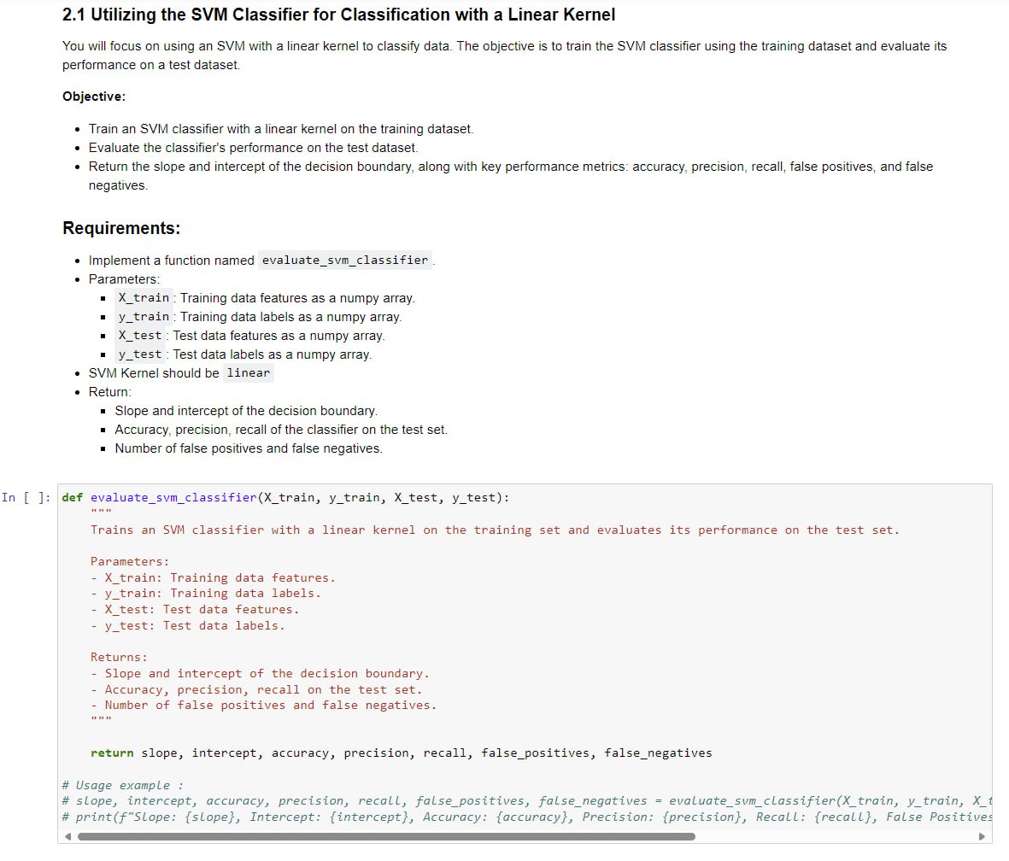
Task: Select the 'X_test' inline code label
Action: (140, 335)
